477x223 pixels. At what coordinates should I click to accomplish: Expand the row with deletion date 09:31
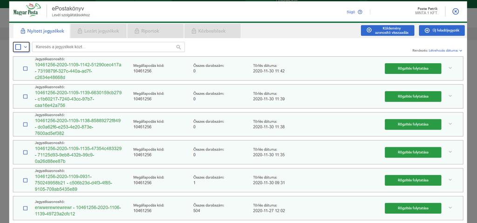[450, 180]
